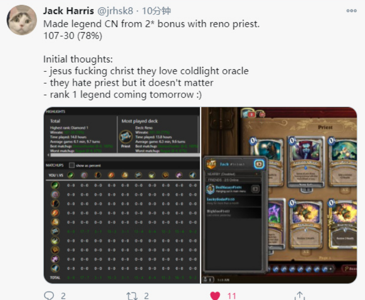Open the Jack Harris display name link
The width and height of the screenshot is (365, 300).
click(69, 11)
